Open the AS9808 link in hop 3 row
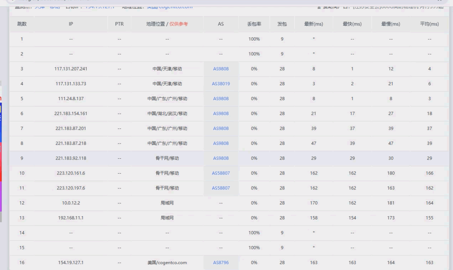 coord(221,69)
